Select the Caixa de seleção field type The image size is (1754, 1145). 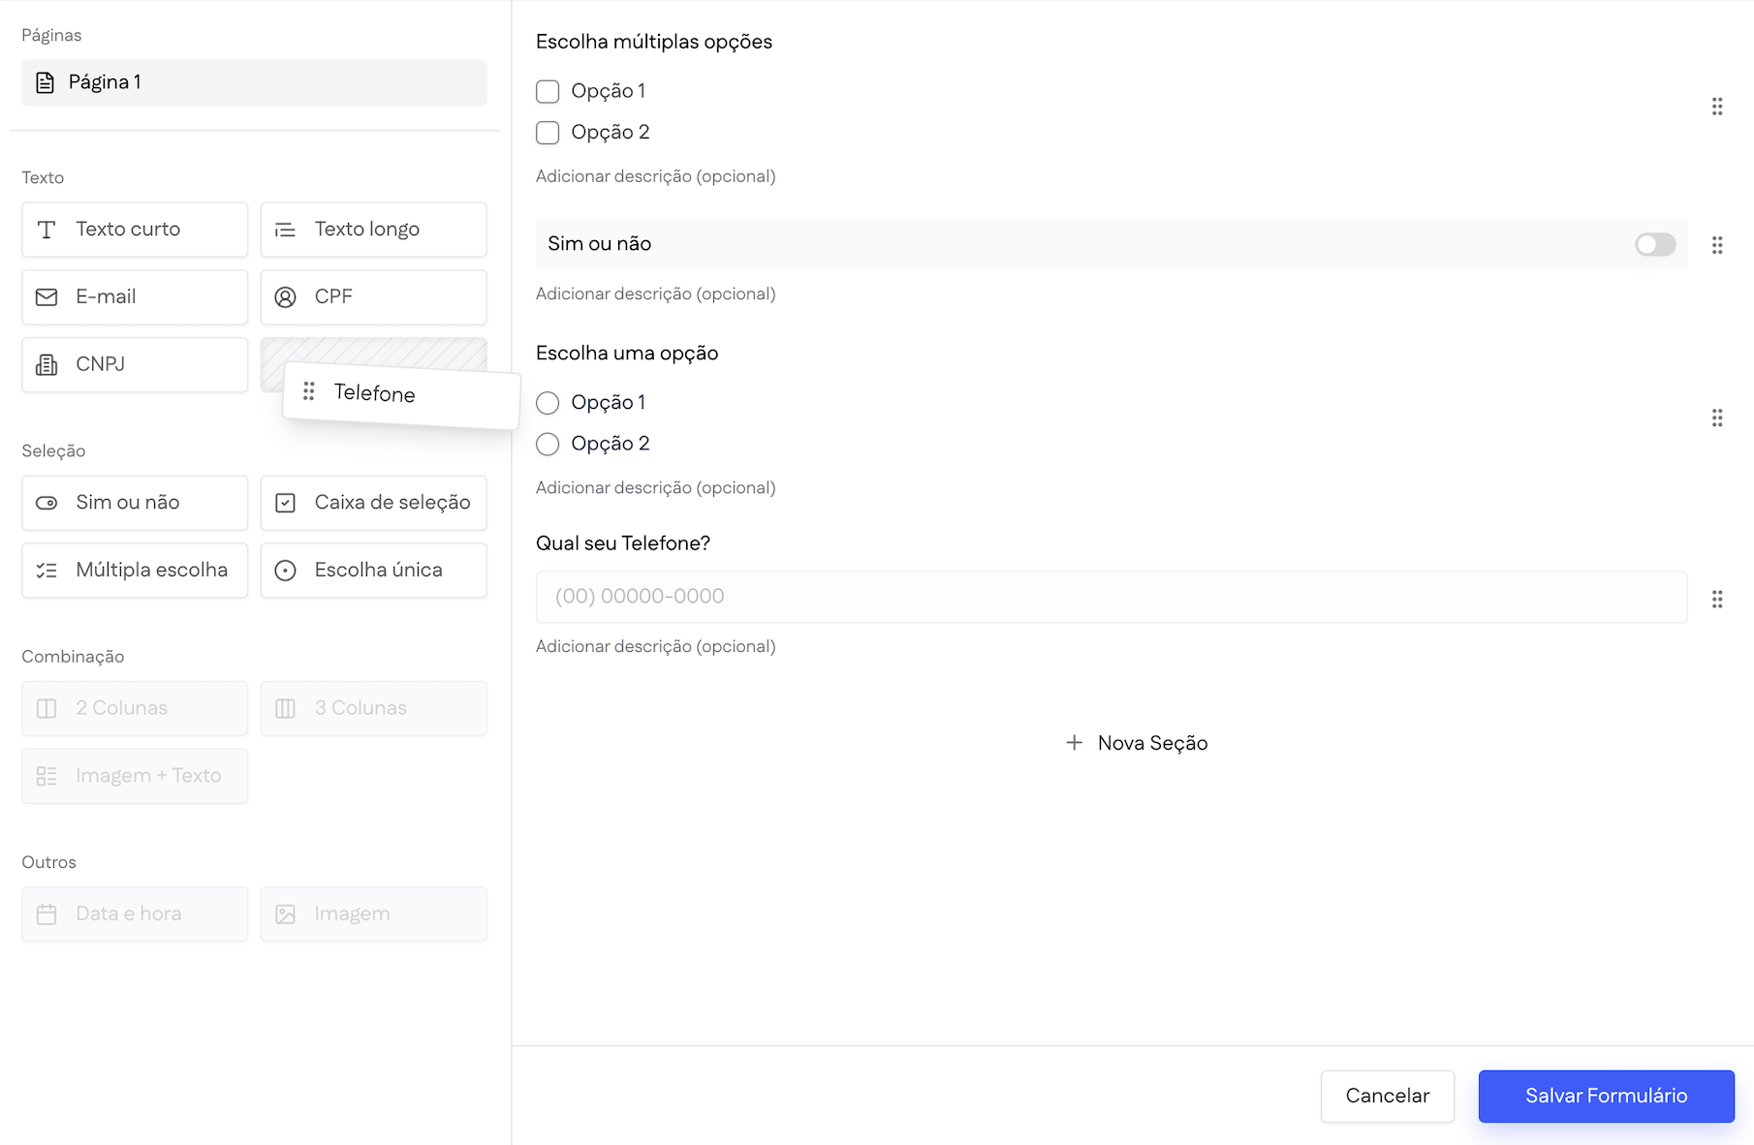click(373, 503)
